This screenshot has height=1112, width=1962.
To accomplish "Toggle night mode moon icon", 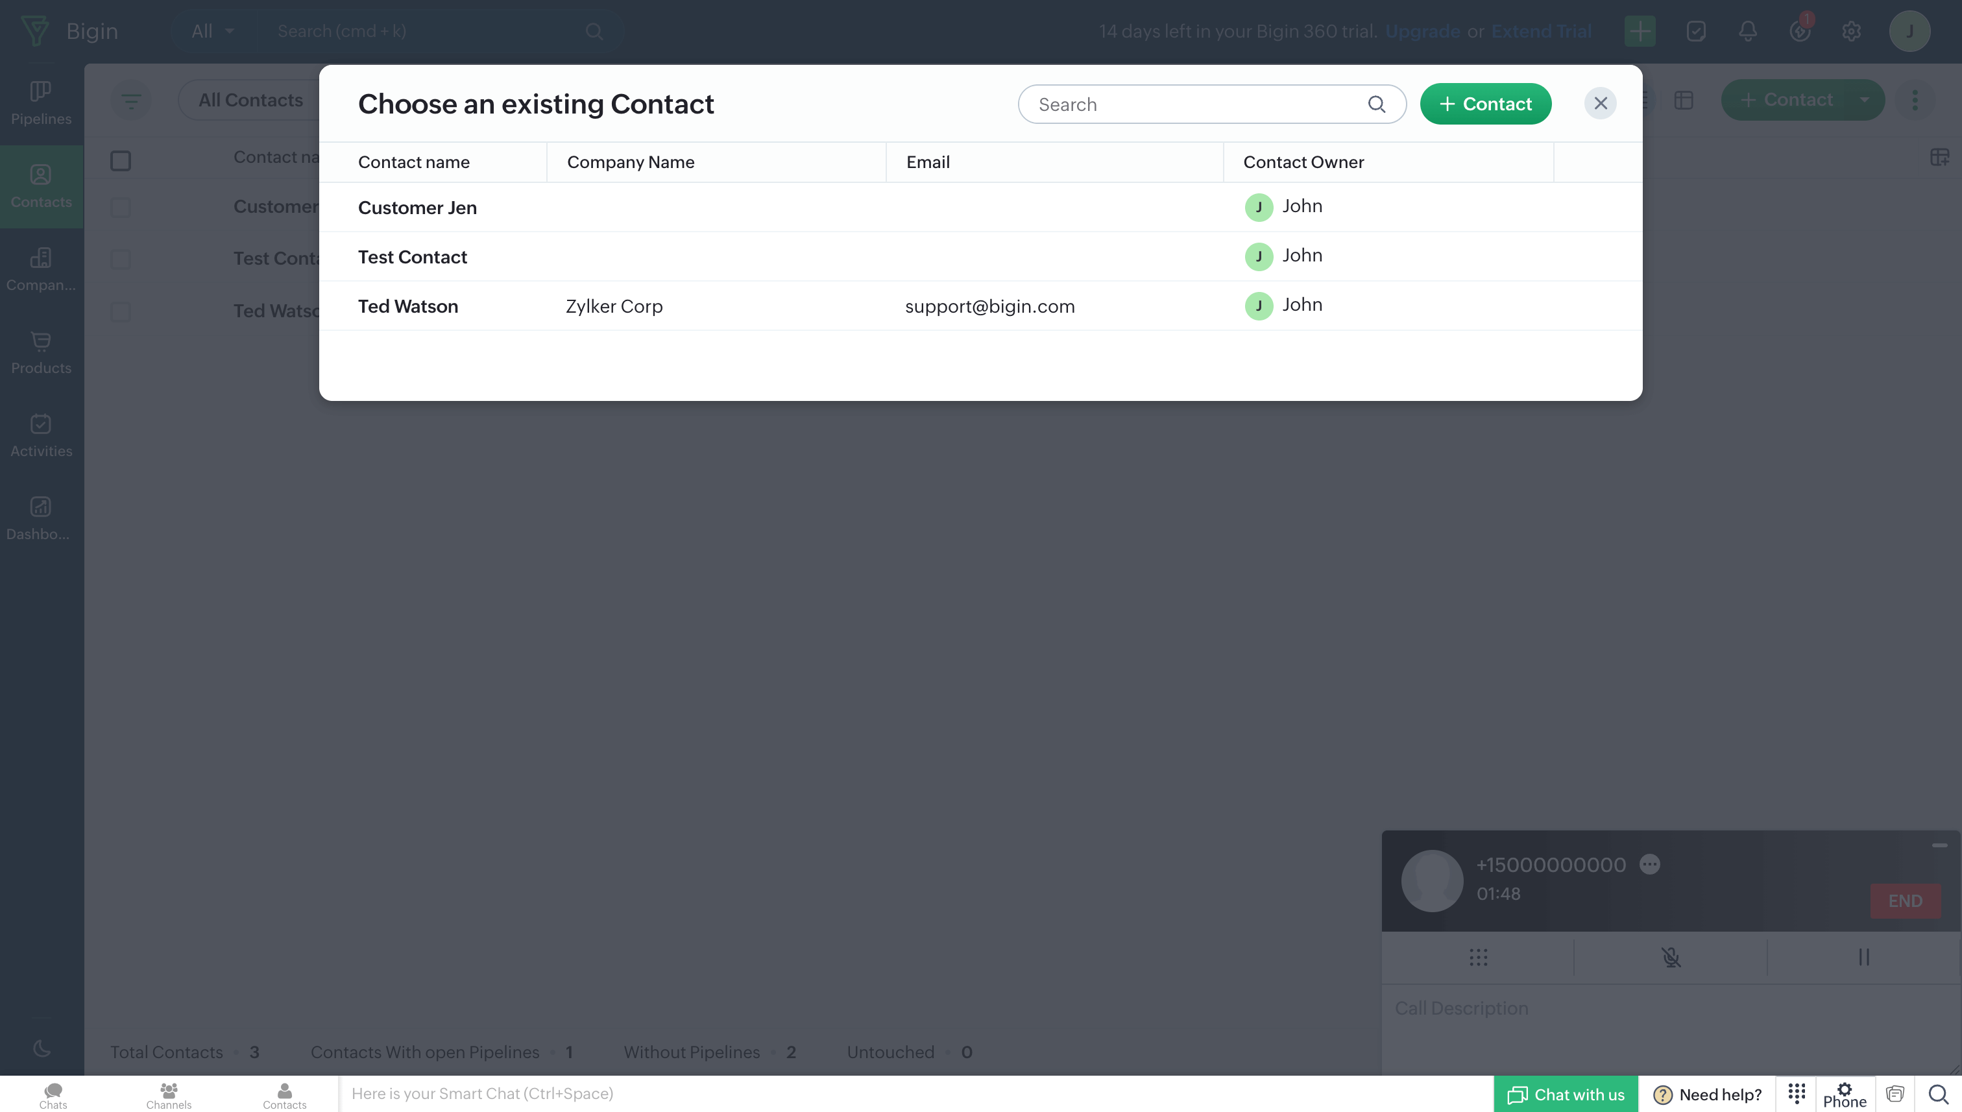I will click(x=42, y=1048).
